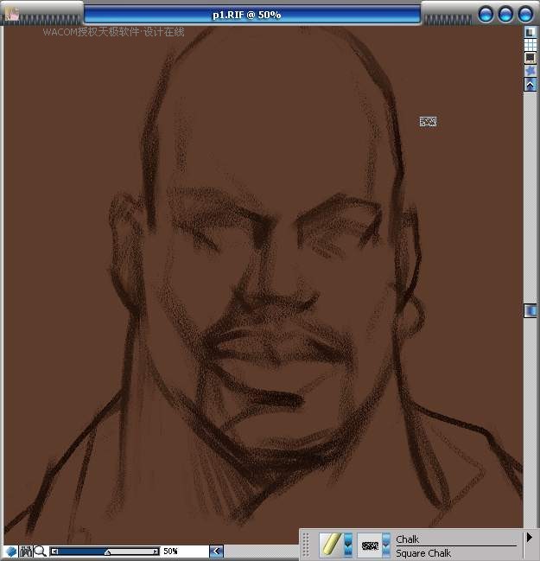Toggle the impasto star icon

point(530,71)
